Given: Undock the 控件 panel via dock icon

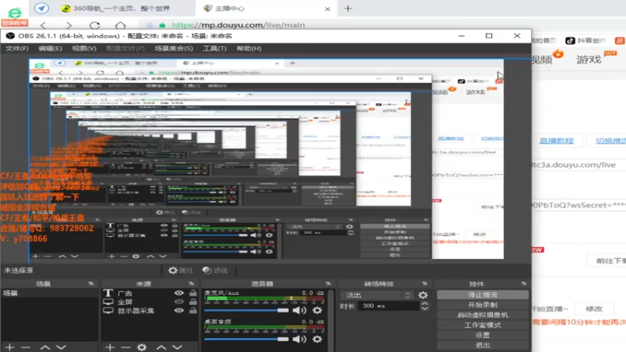Looking at the screenshot, I should (x=523, y=284).
